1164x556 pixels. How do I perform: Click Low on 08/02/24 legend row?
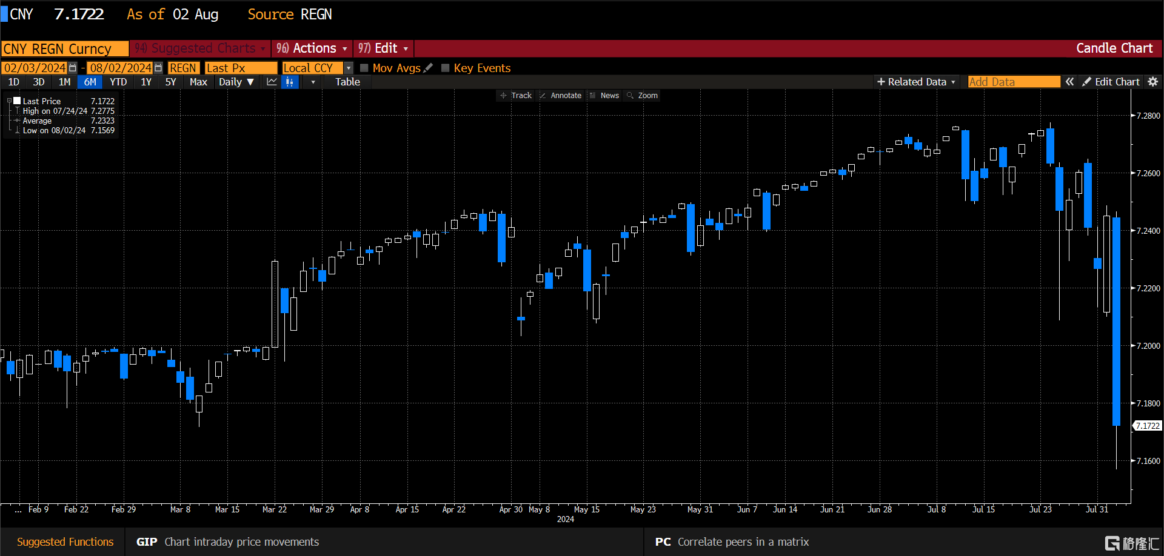[64, 130]
